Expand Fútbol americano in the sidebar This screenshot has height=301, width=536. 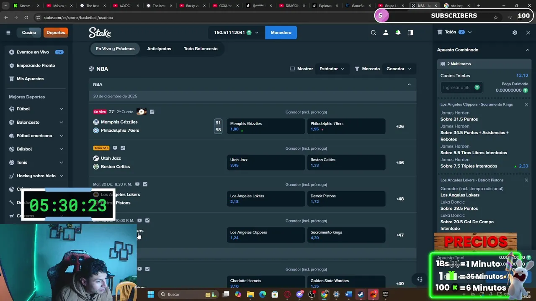(61, 136)
